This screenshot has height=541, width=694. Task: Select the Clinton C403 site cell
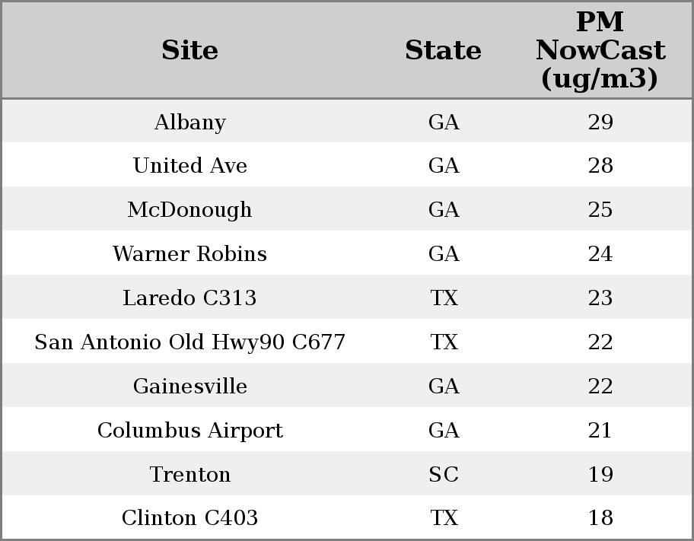[x=189, y=518]
